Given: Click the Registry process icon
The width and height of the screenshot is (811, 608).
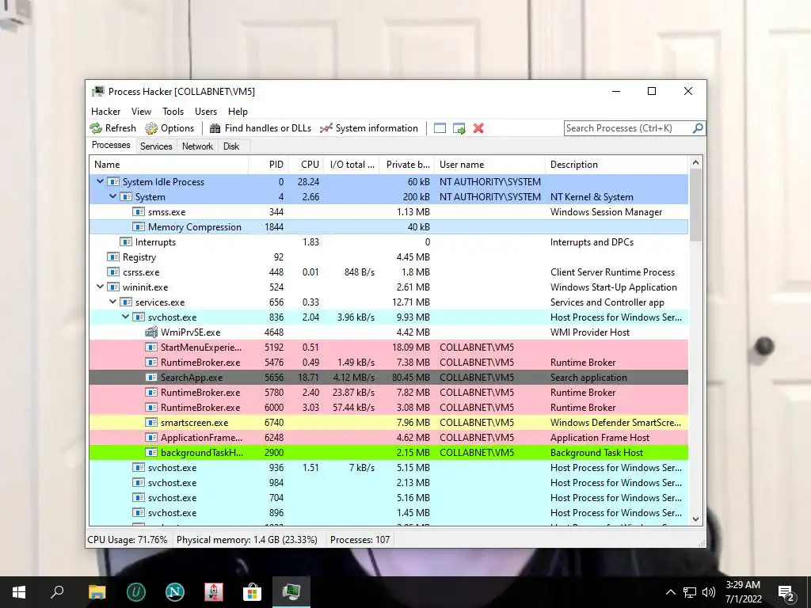Looking at the screenshot, I should [112, 256].
